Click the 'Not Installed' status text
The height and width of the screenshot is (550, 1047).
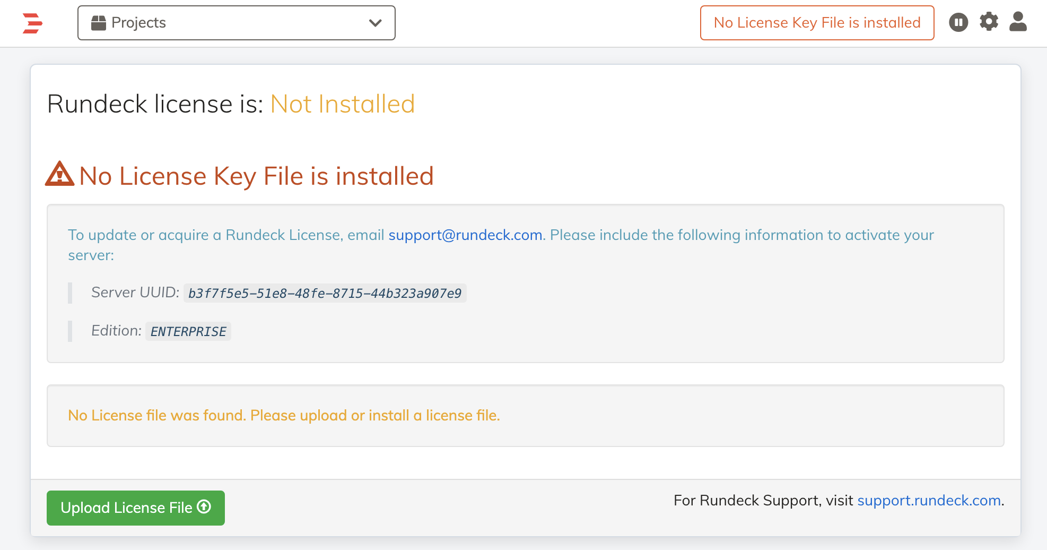342,105
